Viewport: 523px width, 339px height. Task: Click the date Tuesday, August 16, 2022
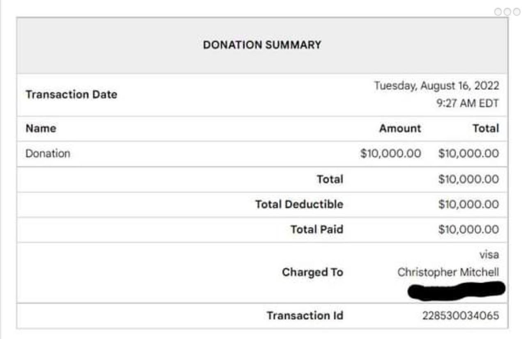436,86
